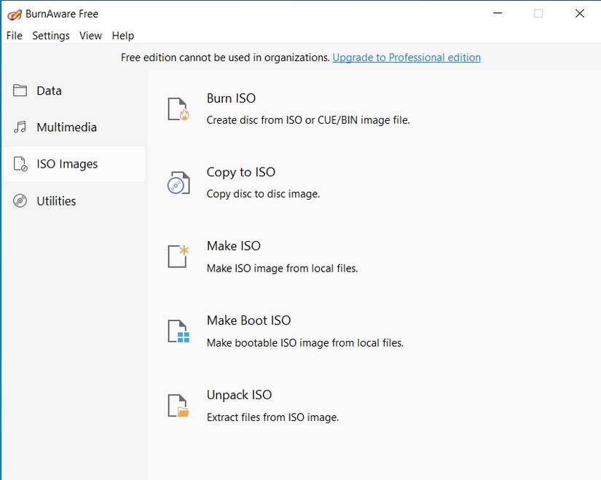Click the Make ISO document icon
This screenshot has width=601, height=480.
(x=177, y=256)
